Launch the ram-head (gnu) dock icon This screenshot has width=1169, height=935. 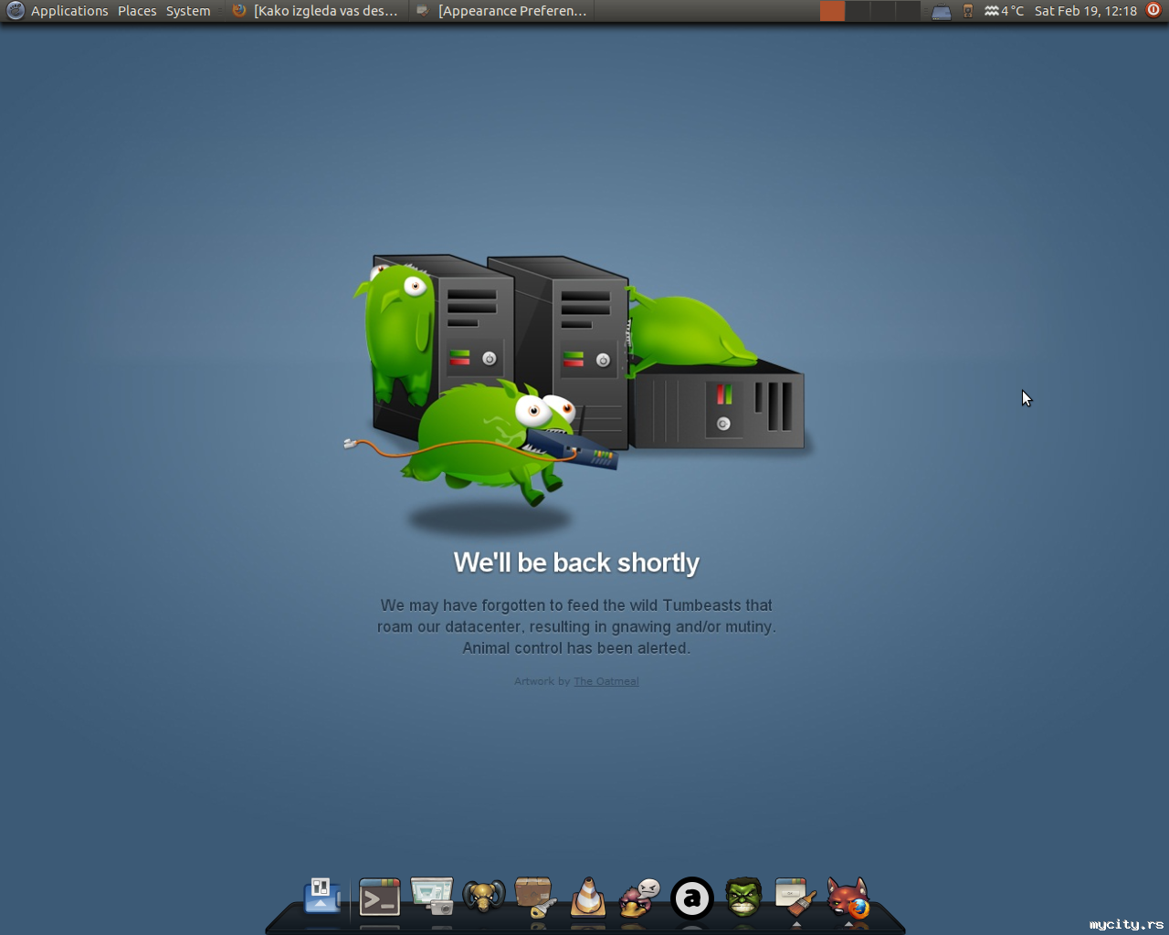click(484, 897)
